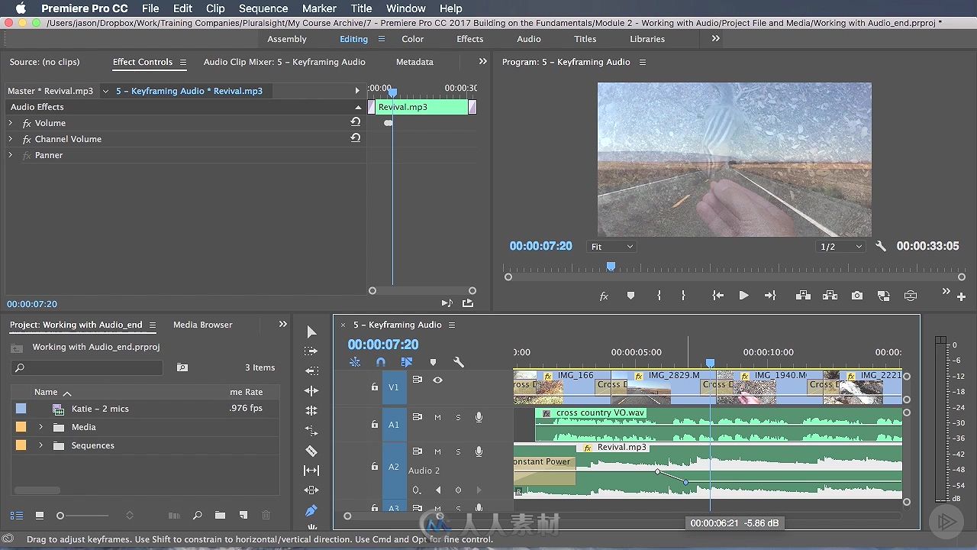The height and width of the screenshot is (550, 977).
Task: Click Mark Out button in Program monitor
Action: (x=683, y=296)
